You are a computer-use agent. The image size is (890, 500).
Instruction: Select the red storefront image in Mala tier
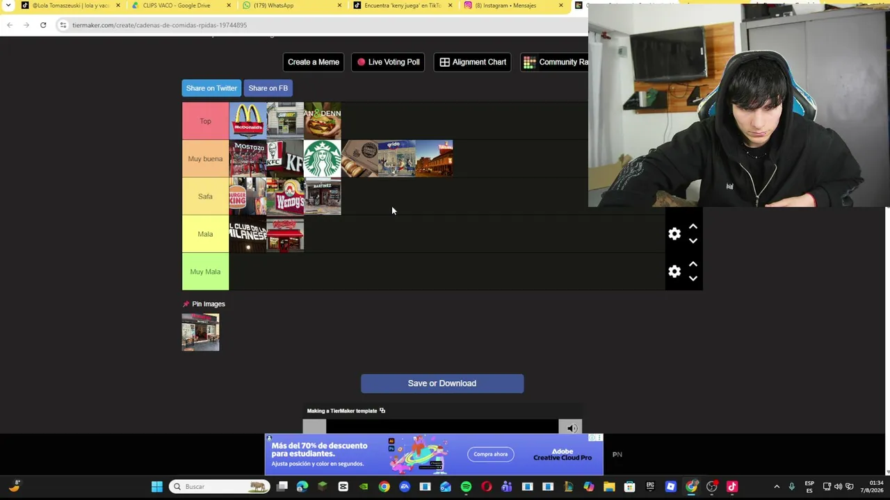tap(285, 234)
